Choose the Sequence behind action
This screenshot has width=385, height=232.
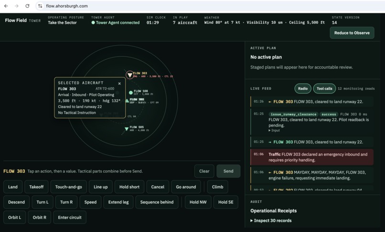click(x=157, y=202)
